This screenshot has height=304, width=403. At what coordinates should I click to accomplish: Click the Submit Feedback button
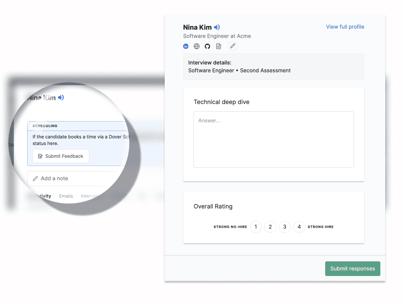click(x=61, y=156)
